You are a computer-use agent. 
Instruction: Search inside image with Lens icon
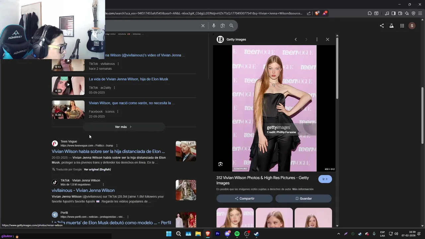point(220,164)
